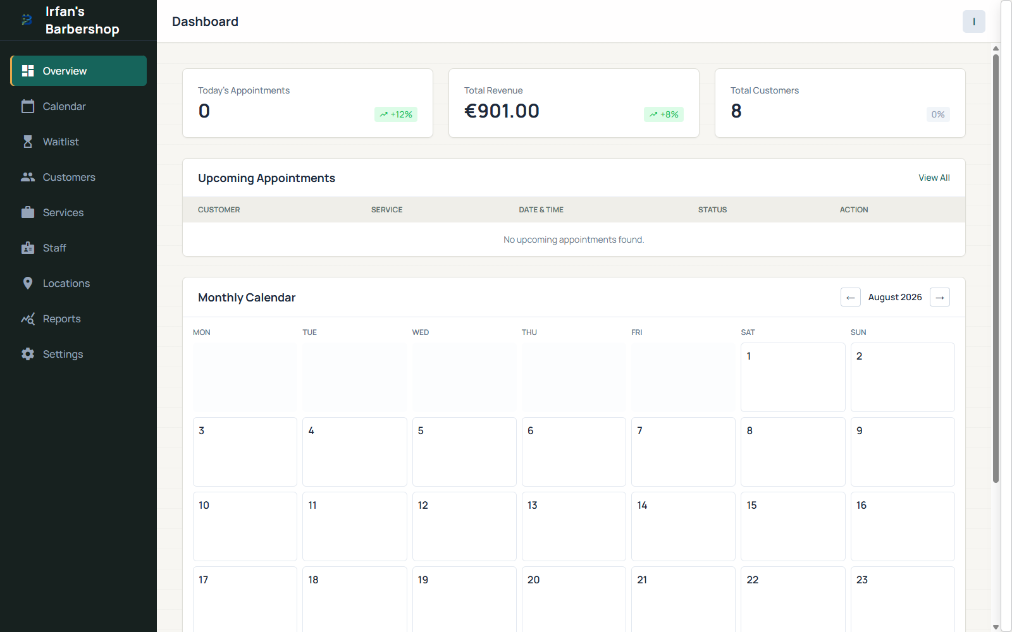1012x632 pixels.
Task: Go to previous month in calendar
Action: coord(851,297)
